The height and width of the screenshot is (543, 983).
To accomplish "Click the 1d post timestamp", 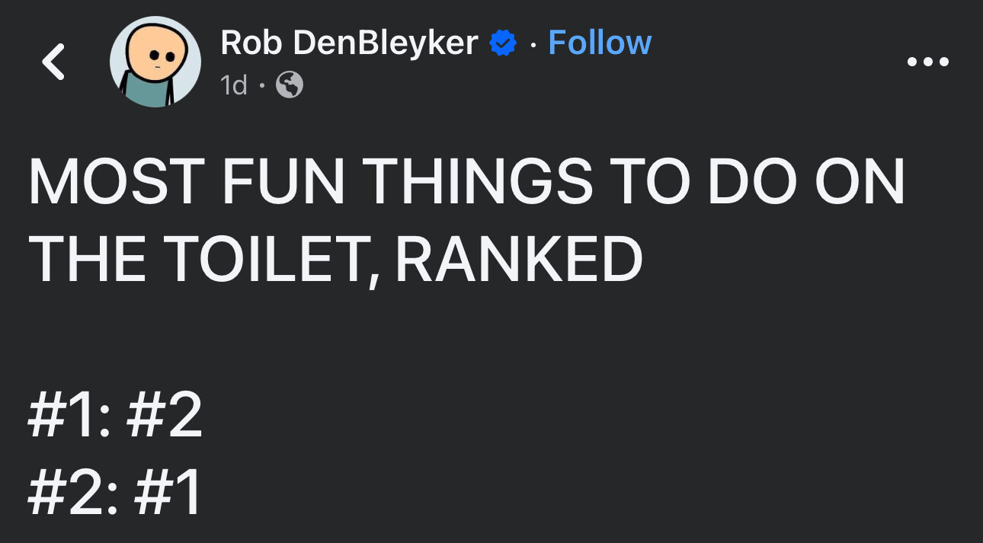I will coord(233,85).
